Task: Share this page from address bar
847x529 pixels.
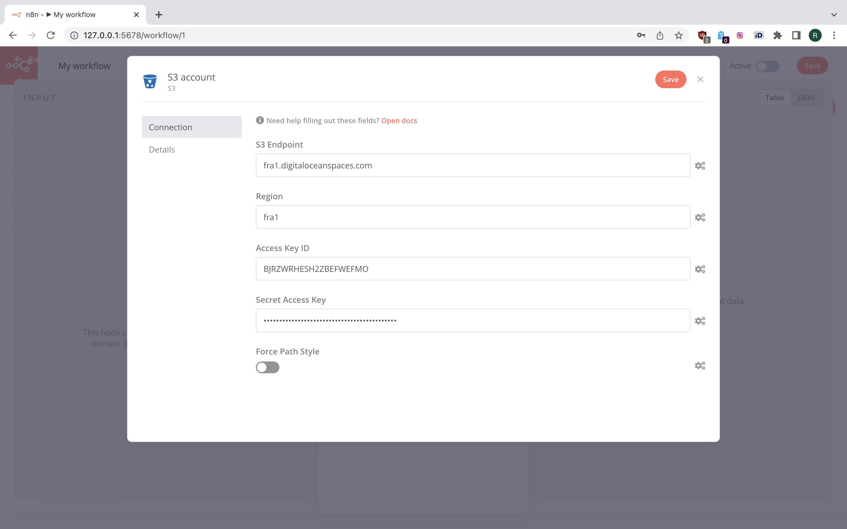Action: [x=660, y=35]
